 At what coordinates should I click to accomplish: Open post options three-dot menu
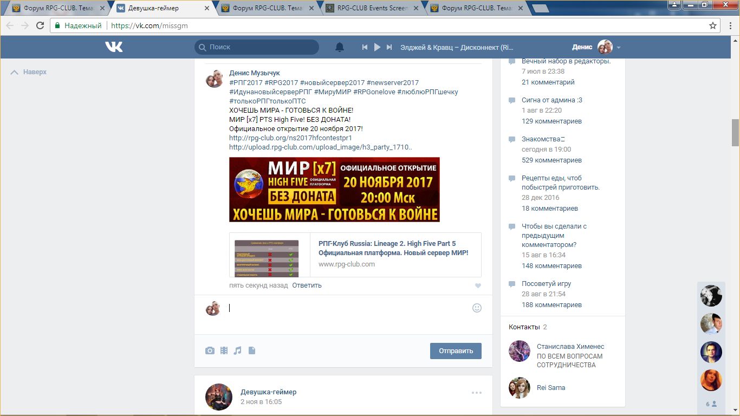click(x=476, y=393)
